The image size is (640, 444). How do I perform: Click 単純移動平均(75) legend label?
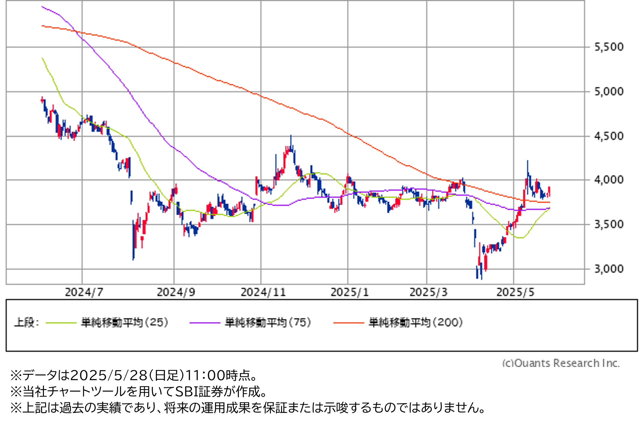268,323
